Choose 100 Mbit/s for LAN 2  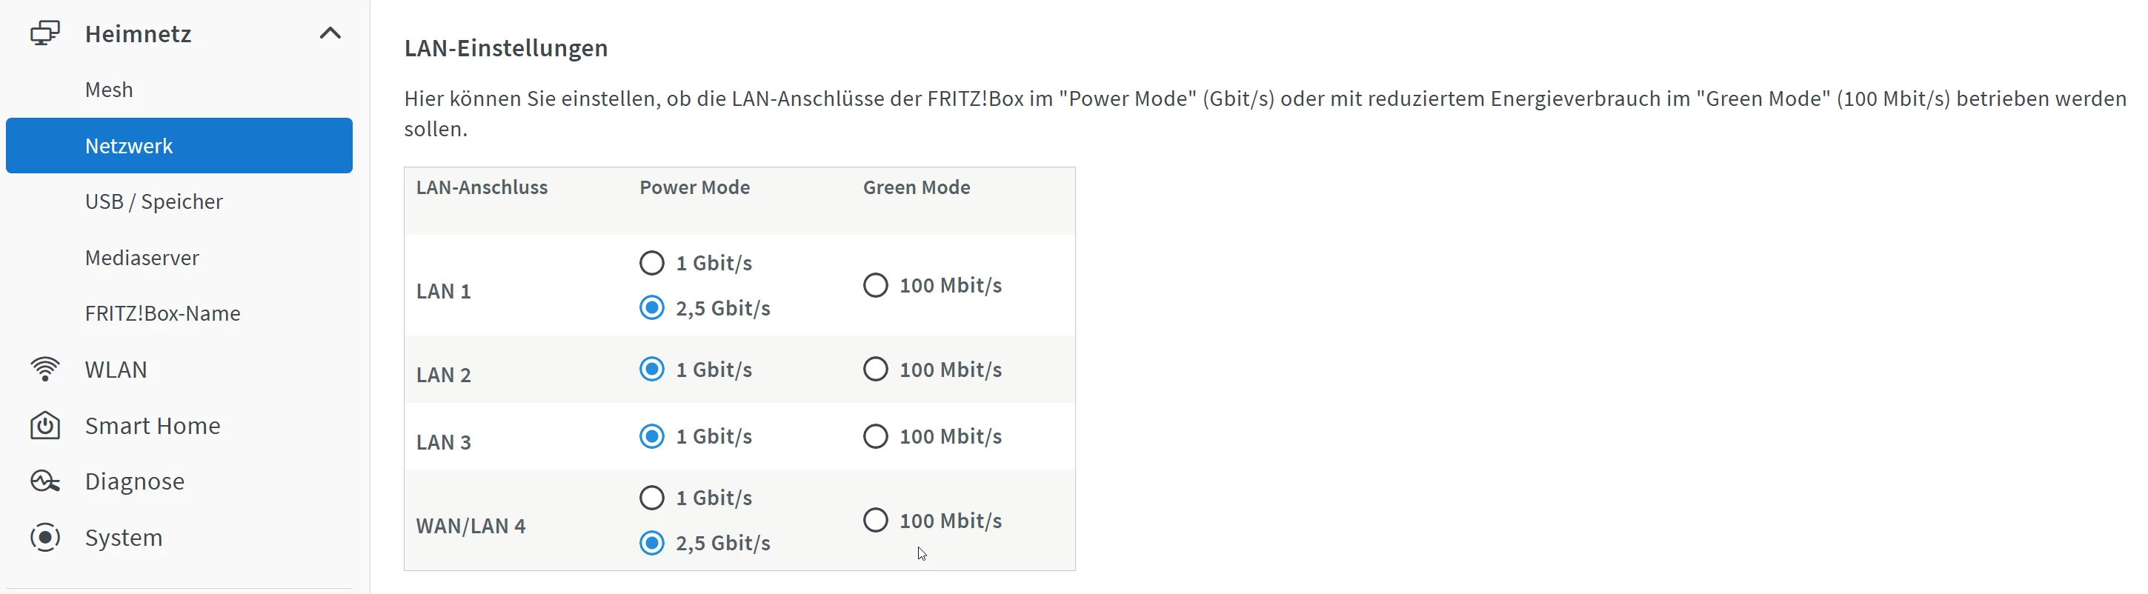(876, 369)
